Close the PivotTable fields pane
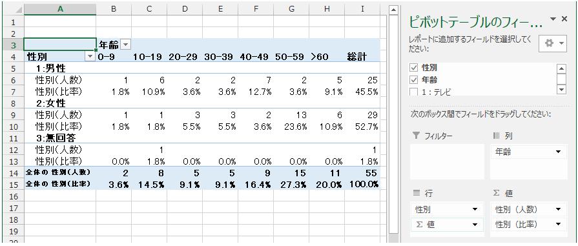578x246 pixels. [x=564, y=19]
